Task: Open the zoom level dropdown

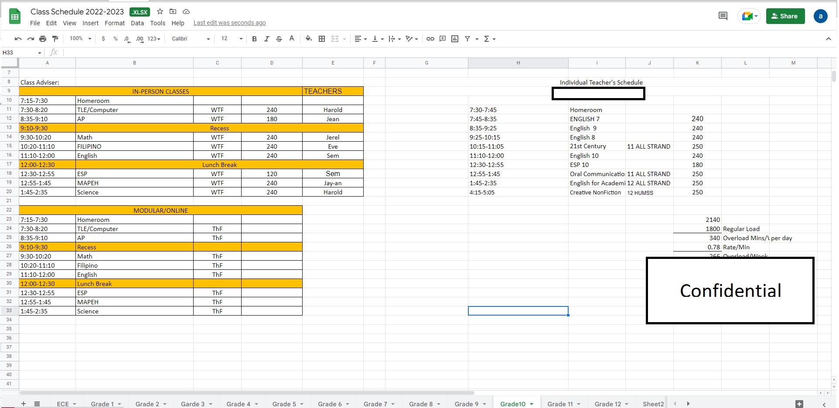Action: [x=81, y=39]
